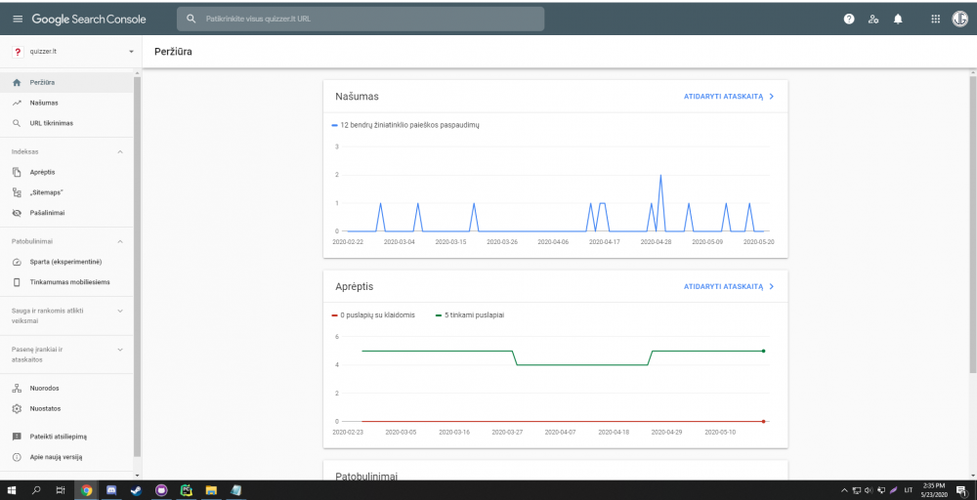Click the green end point on Aprėptis chart
The image size is (977, 500).
click(763, 352)
